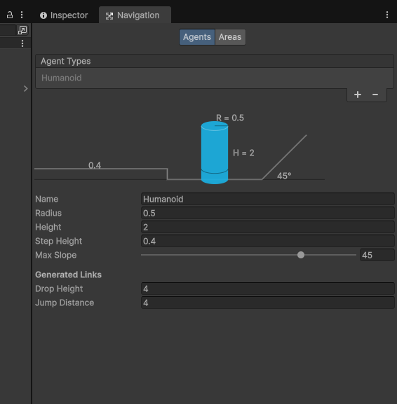Expand the chevron arrow in left panel
The height and width of the screenshot is (404, 397).
tap(25, 89)
